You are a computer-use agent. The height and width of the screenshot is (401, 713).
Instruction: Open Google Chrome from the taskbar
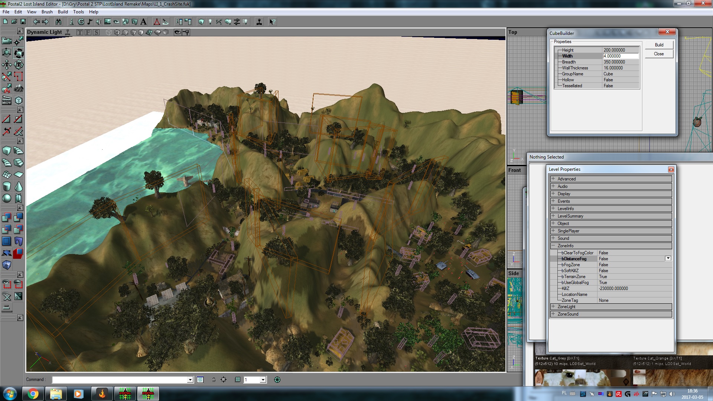(33, 394)
